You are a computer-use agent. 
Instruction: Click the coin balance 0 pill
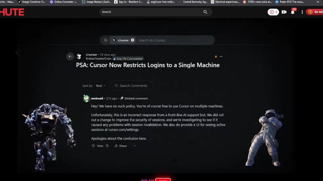(273, 12)
